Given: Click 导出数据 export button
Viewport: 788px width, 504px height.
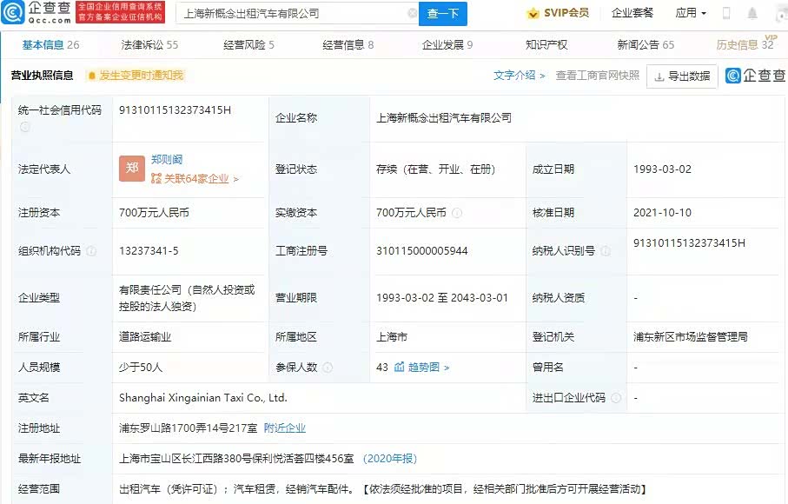Looking at the screenshot, I should point(682,76).
